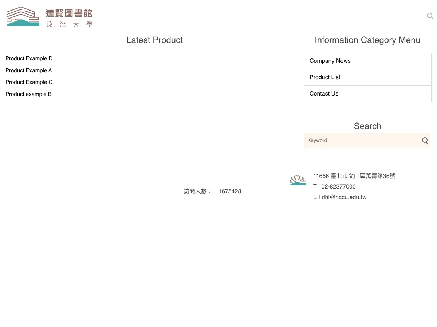This screenshot has width=437, height=327.
Task: Open the Product List category
Action: tap(367, 77)
